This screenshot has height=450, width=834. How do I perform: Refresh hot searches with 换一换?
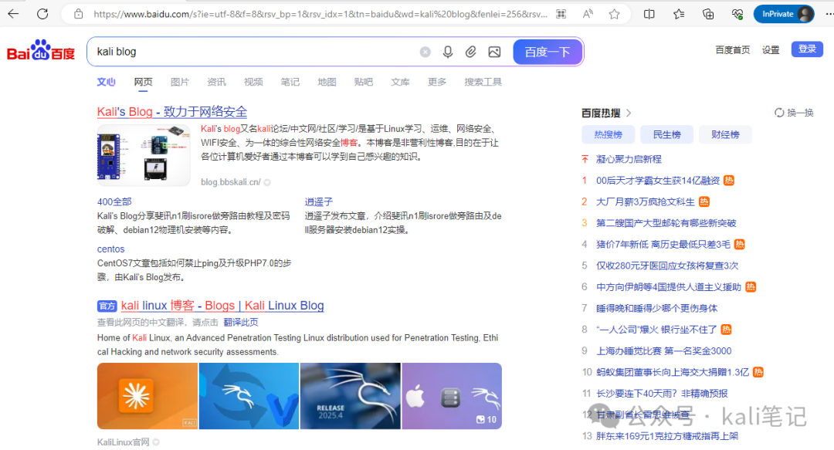[x=794, y=113]
